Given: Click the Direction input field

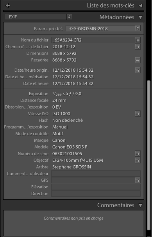Looking at the screenshot, I should pos(96,194).
